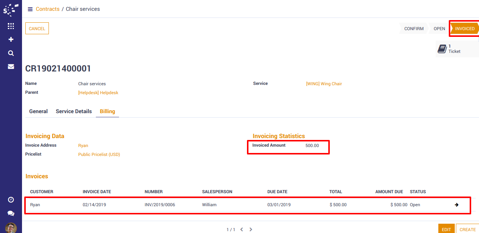Image resolution: width=479 pixels, height=233 pixels.
Task: Click the user avatar in sidebar
Action: (11, 228)
